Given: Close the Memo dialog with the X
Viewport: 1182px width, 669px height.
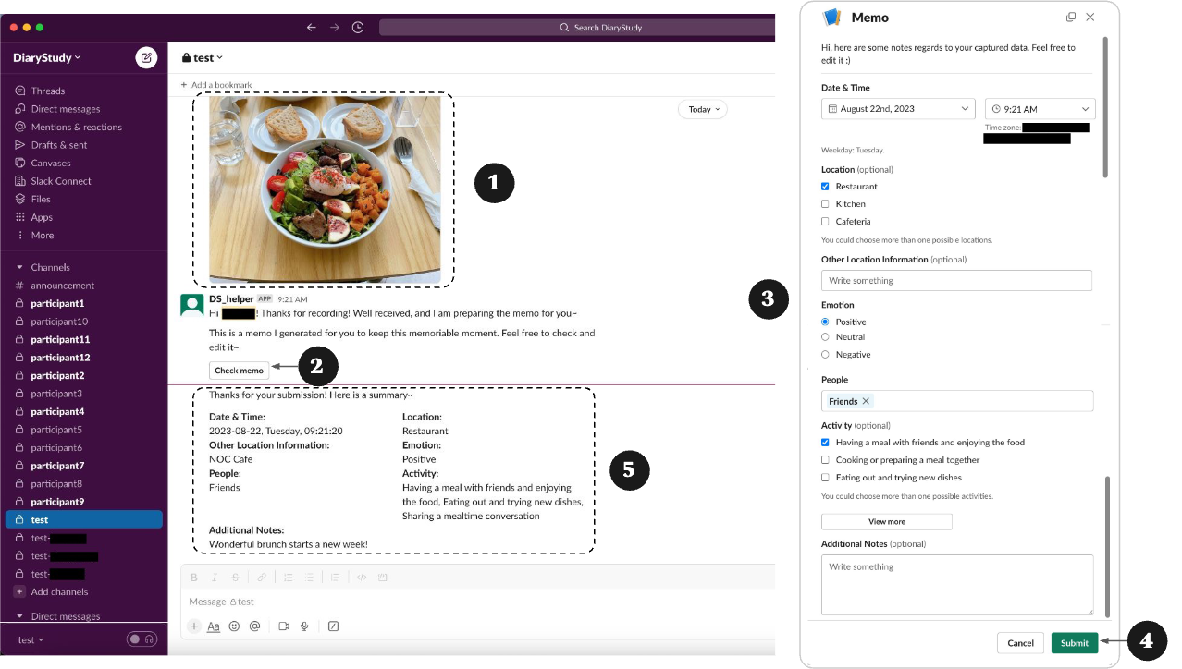Looking at the screenshot, I should tap(1090, 17).
